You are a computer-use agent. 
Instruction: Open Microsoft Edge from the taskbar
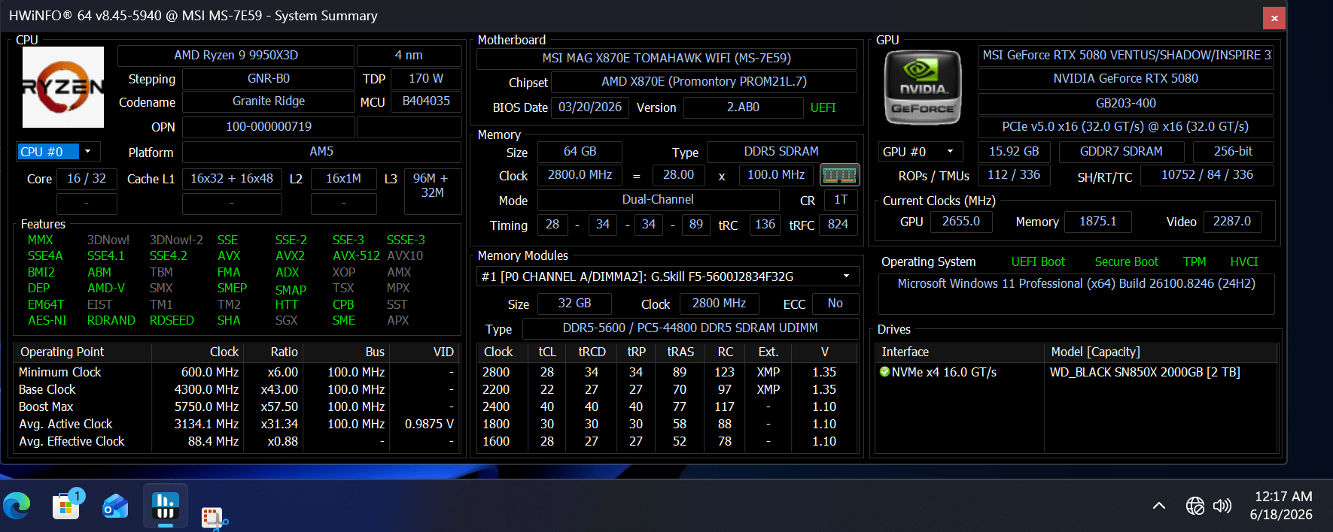(17, 506)
